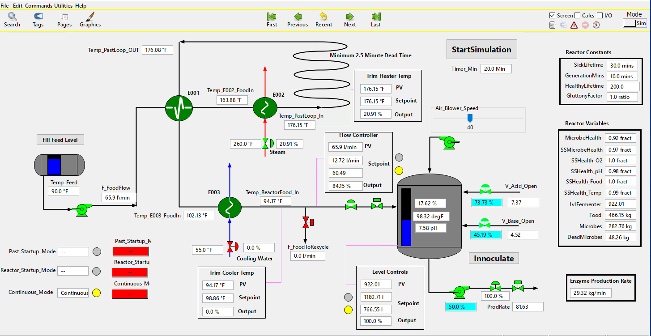651x336 pixels.
Task: Click the red warning triangle alarm icon
Action: point(574,25)
